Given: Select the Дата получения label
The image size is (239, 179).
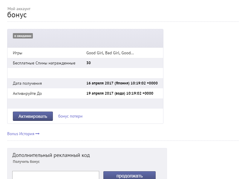Looking at the screenshot, I should tap(27, 84).
